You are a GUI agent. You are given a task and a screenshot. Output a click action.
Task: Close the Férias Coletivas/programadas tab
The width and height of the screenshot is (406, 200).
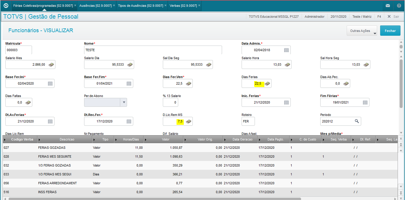[x=75, y=6]
